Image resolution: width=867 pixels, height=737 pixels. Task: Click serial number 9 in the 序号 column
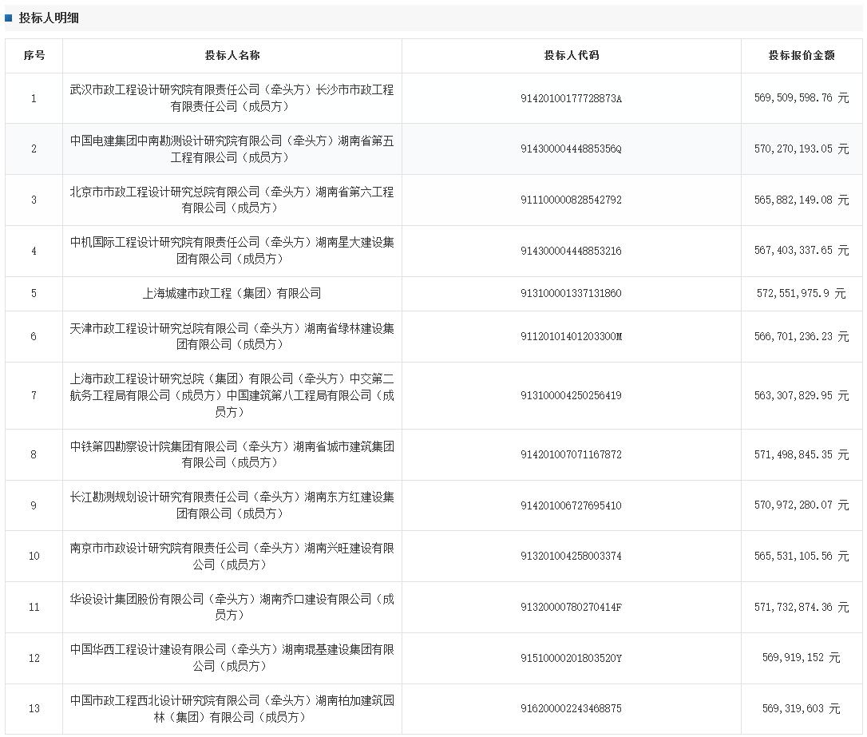[x=34, y=505]
